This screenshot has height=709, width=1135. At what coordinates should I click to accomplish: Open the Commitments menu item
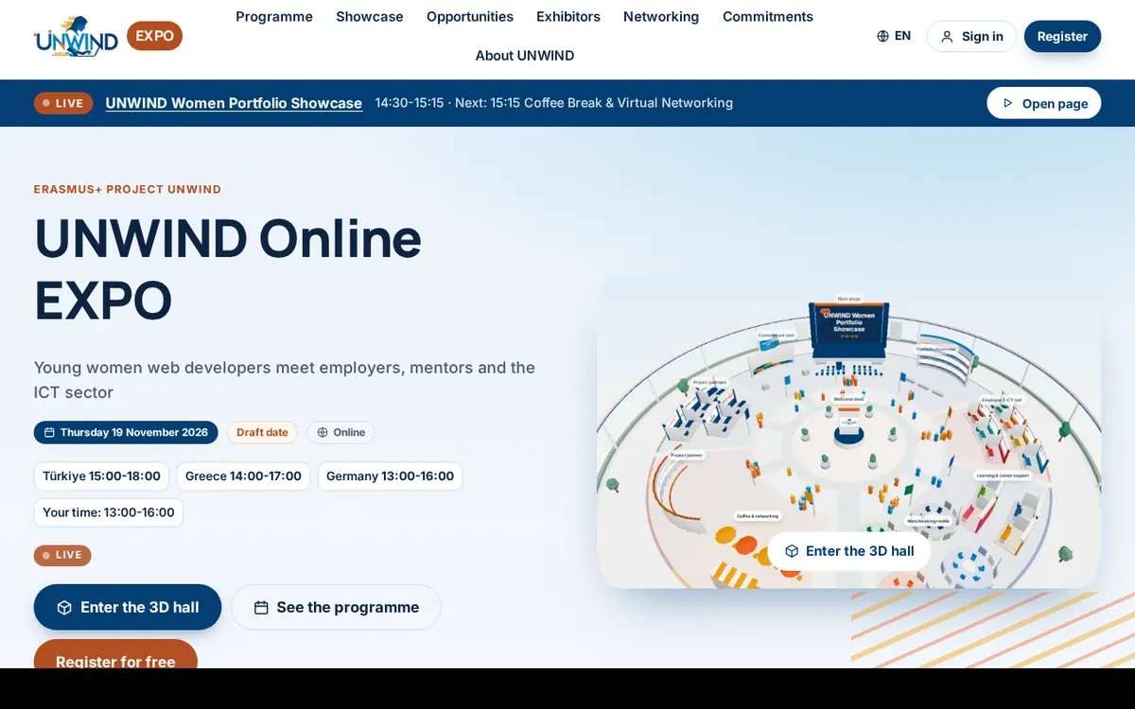768,16
